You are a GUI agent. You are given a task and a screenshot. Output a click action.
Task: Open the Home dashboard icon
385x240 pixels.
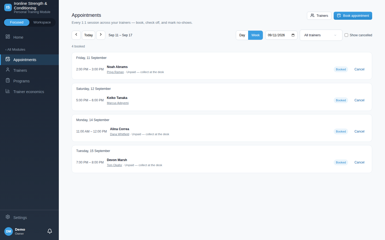click(x=8, y=37)
